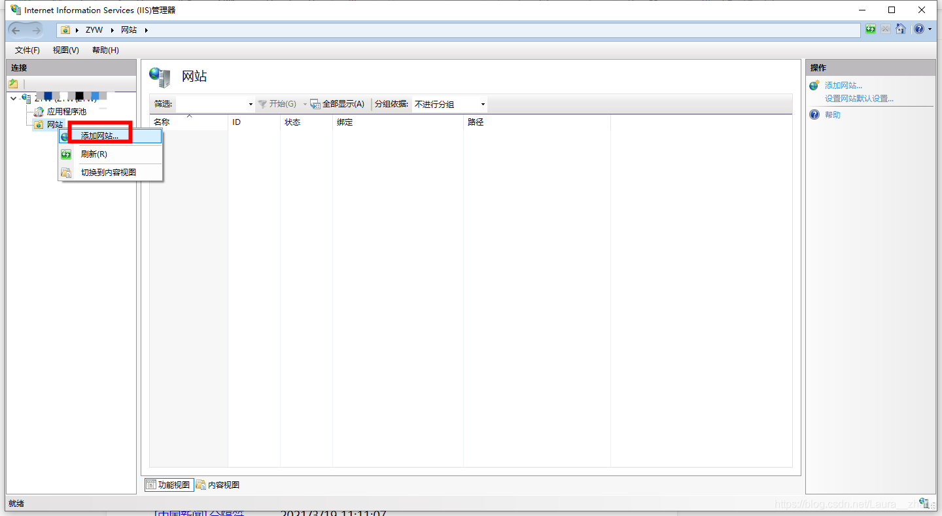Click globe icon beside 添加网站 in 操作
The width and height of the screenshot is (942, 516).
point(814,86)
